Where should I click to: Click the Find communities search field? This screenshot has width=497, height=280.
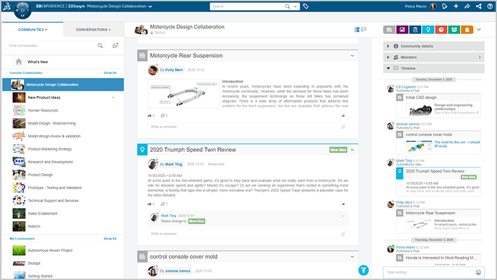50,46
